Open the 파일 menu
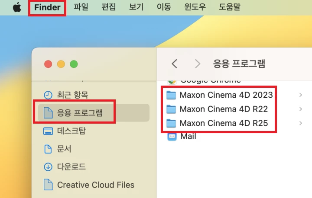Viewport: 312px width, 198px height. (81, 7)
